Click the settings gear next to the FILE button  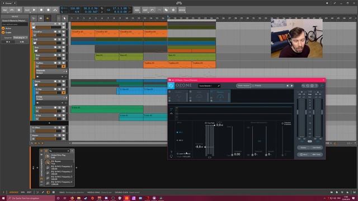pos(19,10)
